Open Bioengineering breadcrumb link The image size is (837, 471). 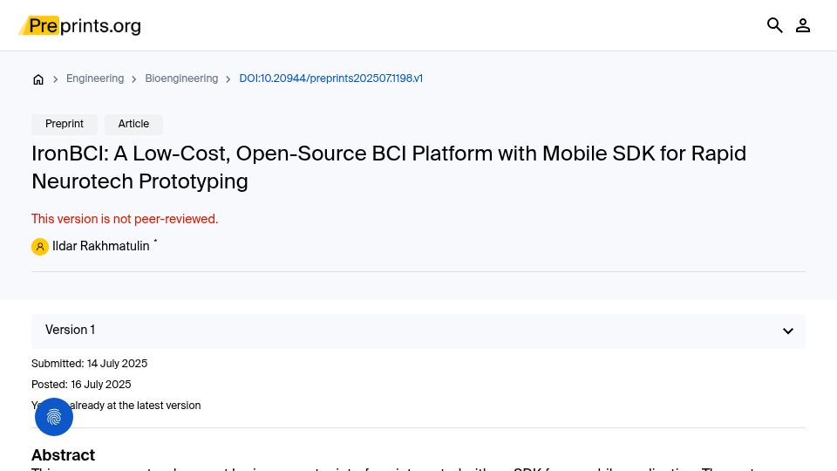coord(181,78)
